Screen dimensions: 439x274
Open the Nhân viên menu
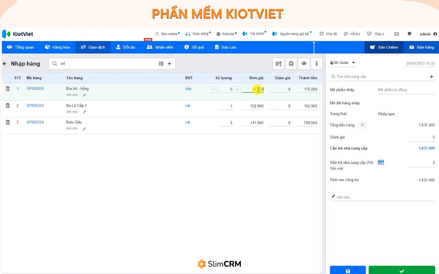pyautogui.click(x=160, y=47)
